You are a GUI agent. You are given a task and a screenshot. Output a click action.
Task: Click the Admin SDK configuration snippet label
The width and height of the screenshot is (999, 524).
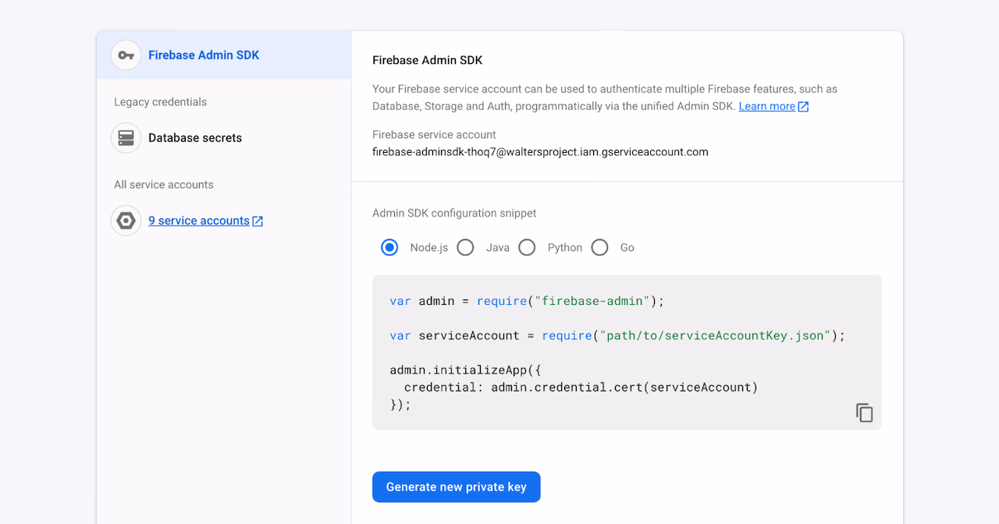(x=454, y=213)
